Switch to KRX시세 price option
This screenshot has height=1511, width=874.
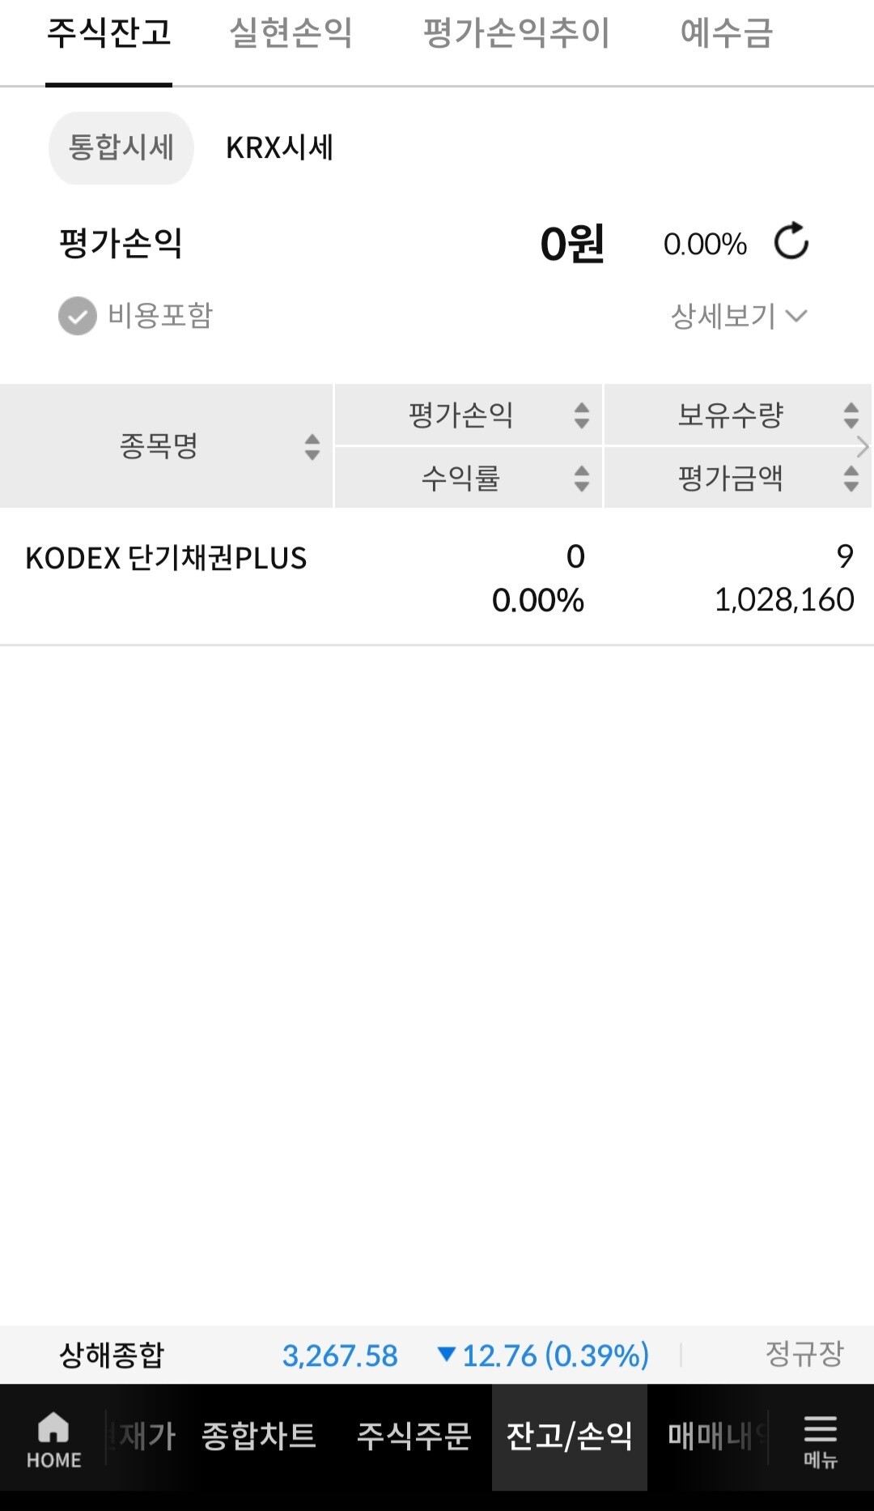pyautogui.click(x=279, y=148)
